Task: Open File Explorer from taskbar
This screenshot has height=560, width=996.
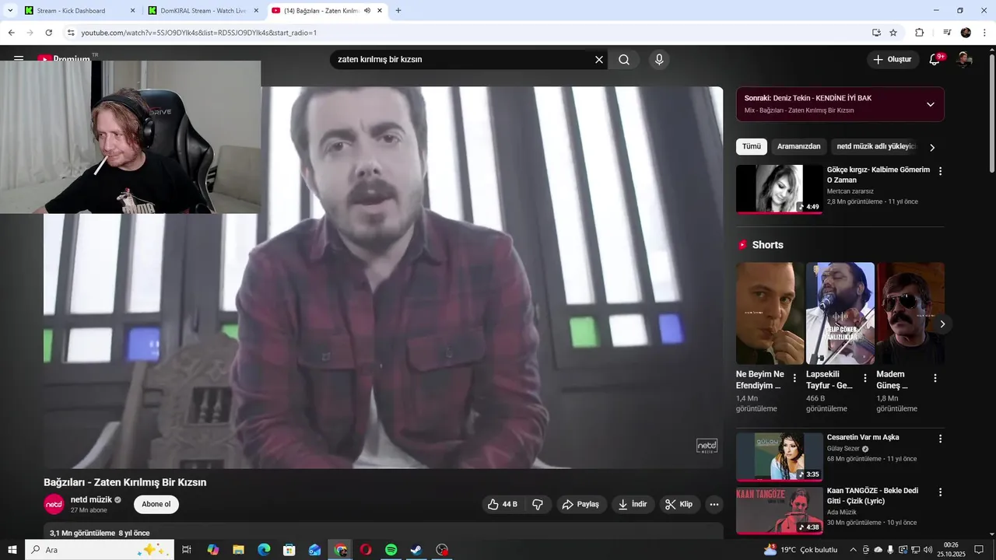Action: [x=239, y=550]
